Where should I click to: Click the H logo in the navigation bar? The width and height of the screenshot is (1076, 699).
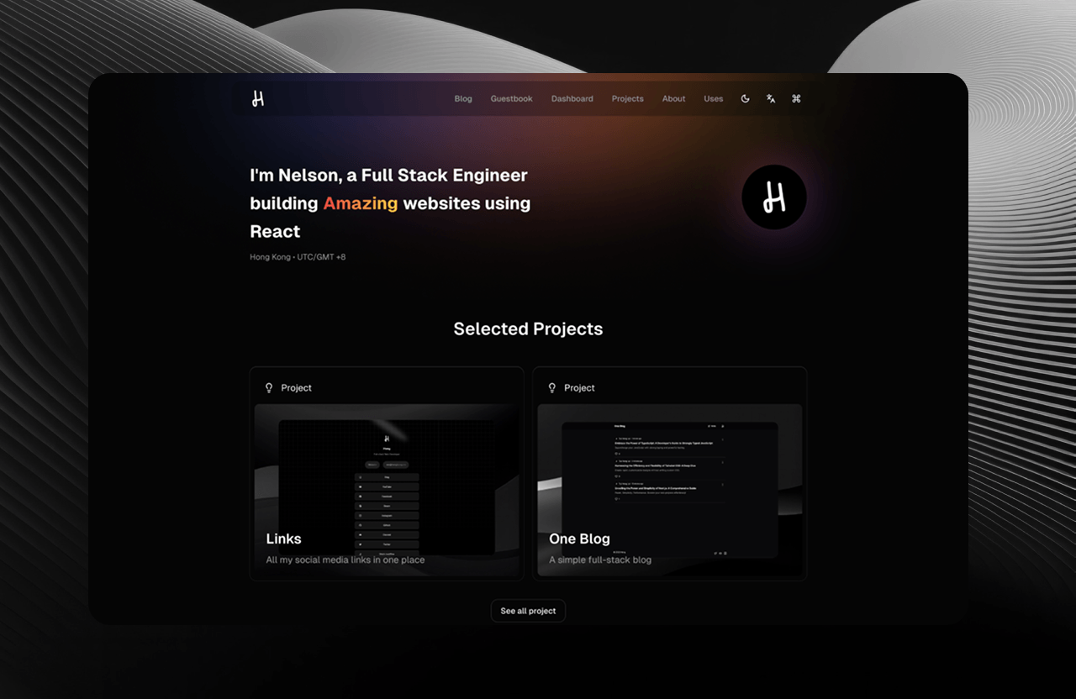click(x=258, y=99)
